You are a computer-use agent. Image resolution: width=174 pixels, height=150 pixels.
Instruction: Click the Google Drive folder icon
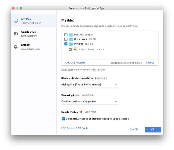[x=16, y=34]
